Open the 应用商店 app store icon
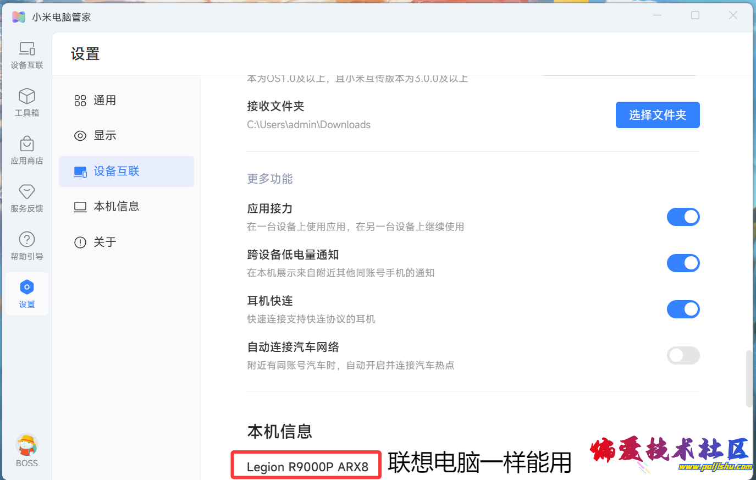The image size is (756, 480). [27, 150]
